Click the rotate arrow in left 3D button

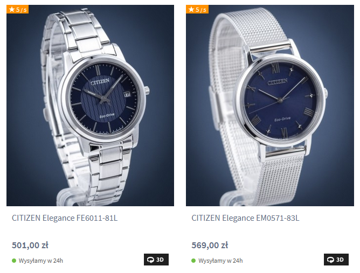pos(150,260)
